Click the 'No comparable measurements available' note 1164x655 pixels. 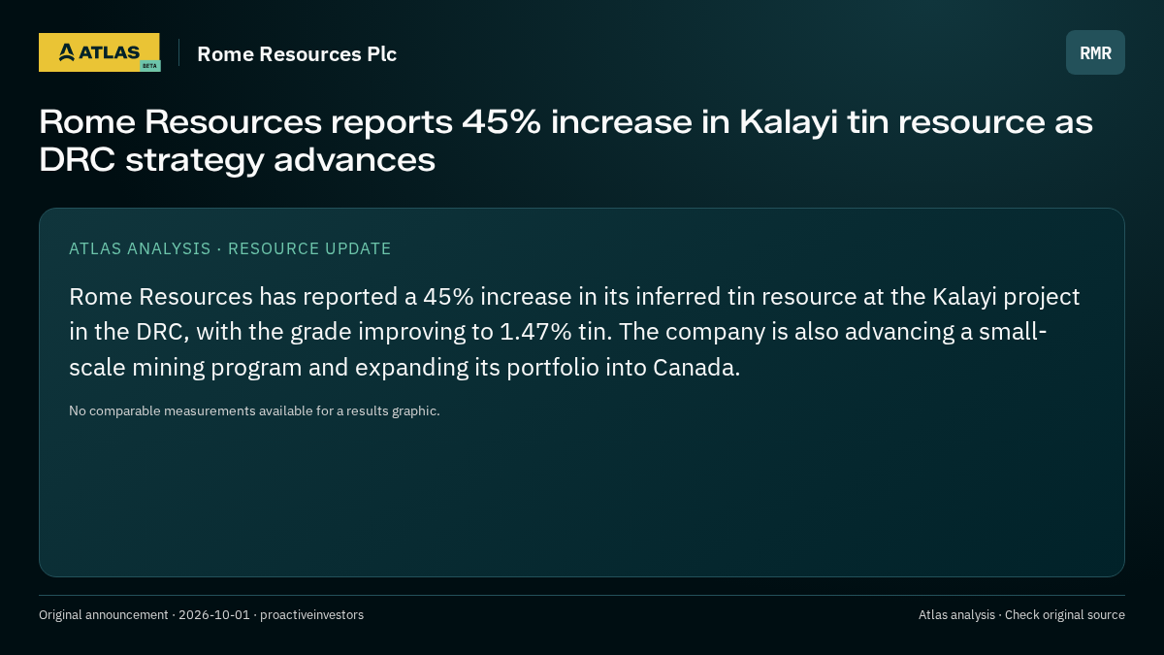[254, 410]
